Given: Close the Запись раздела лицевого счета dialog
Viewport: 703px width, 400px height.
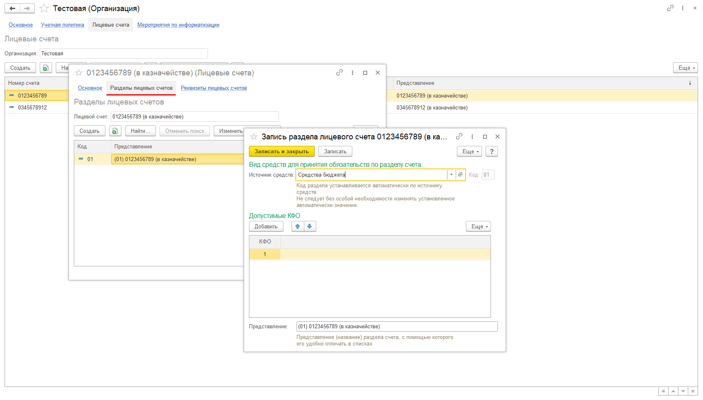Looking at the screenshot, I should pos(498,136).
